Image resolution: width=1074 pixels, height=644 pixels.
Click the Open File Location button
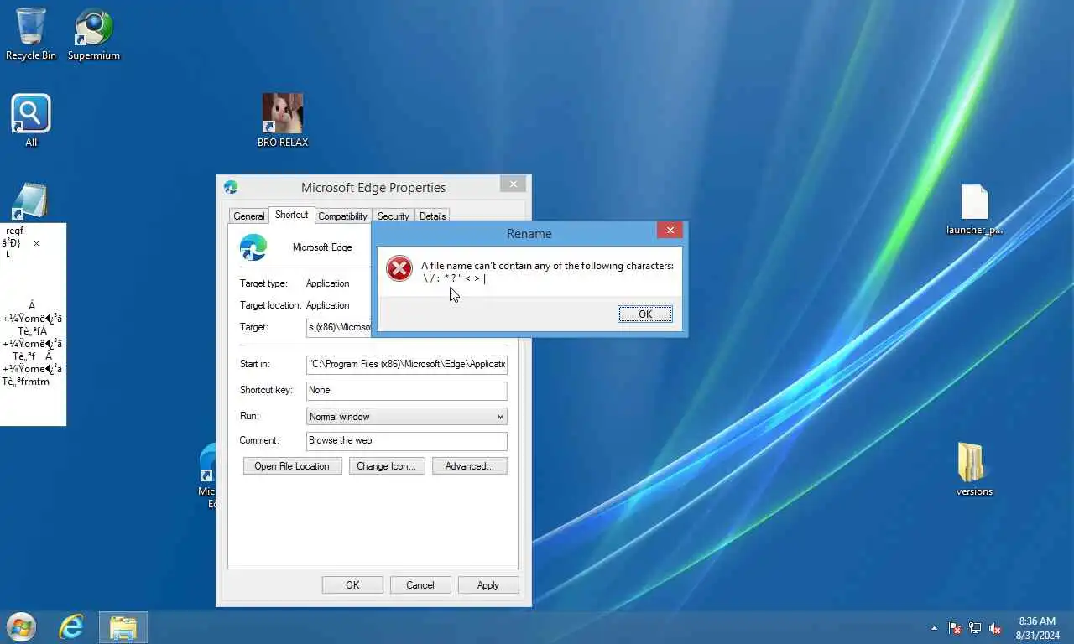point(293,466)
